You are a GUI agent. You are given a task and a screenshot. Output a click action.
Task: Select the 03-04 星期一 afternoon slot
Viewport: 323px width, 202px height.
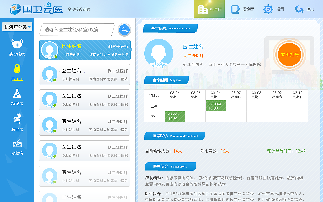175,117
